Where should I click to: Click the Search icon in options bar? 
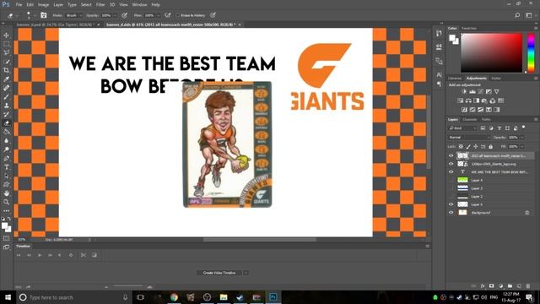coord(517,15)
